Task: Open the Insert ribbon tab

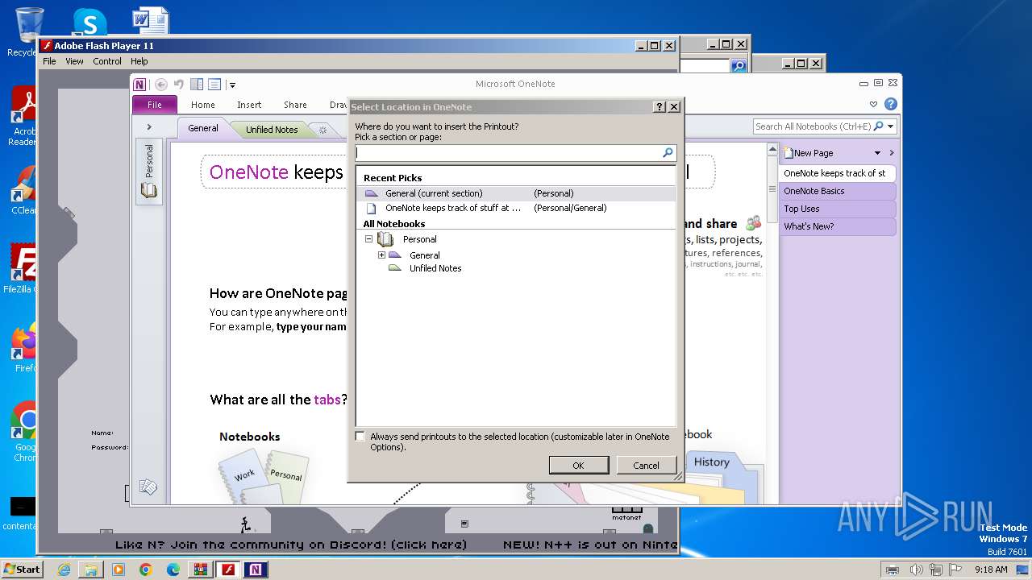Action: point(249,105)
